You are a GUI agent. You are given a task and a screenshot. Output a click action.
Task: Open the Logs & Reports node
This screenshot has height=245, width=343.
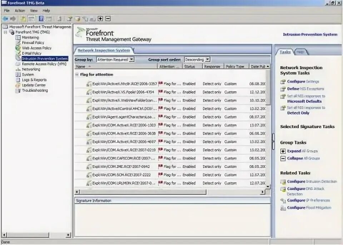(34, 80)
